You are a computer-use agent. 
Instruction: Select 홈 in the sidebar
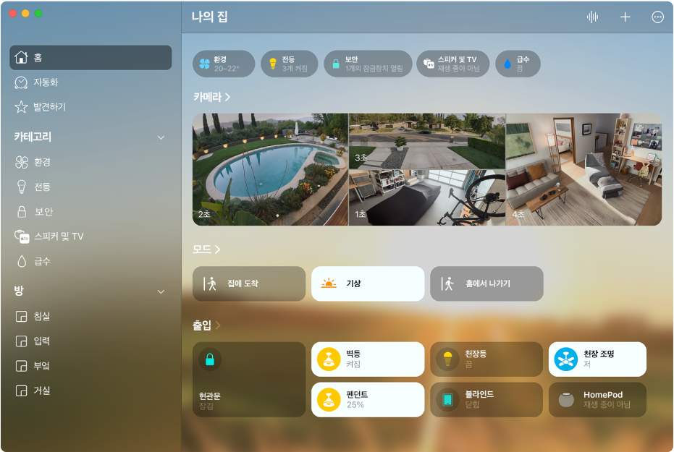point(90,58)
